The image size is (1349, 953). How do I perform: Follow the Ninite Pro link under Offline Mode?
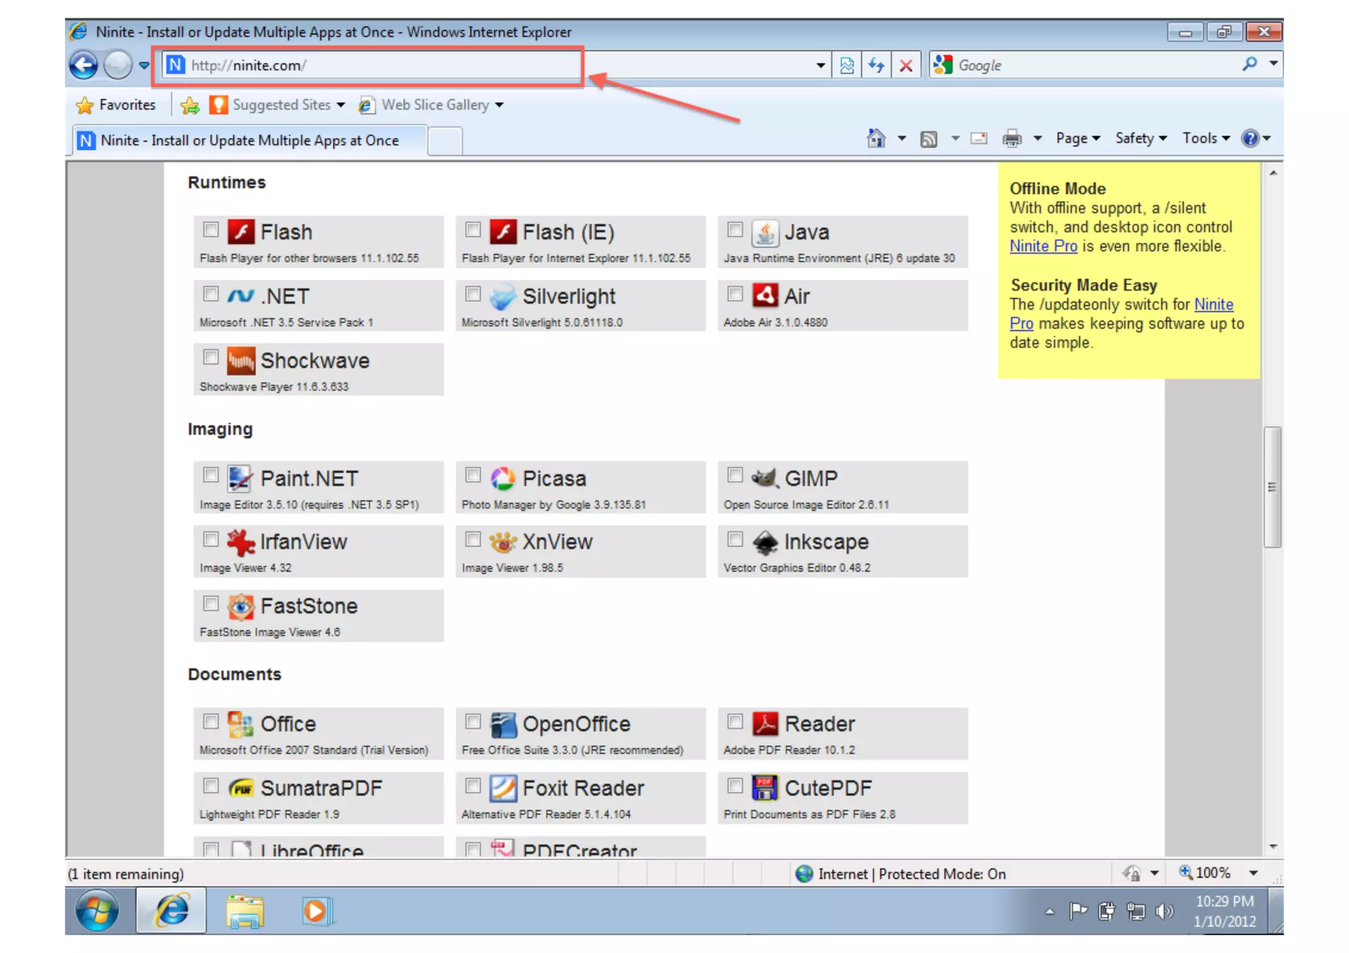1043,246
